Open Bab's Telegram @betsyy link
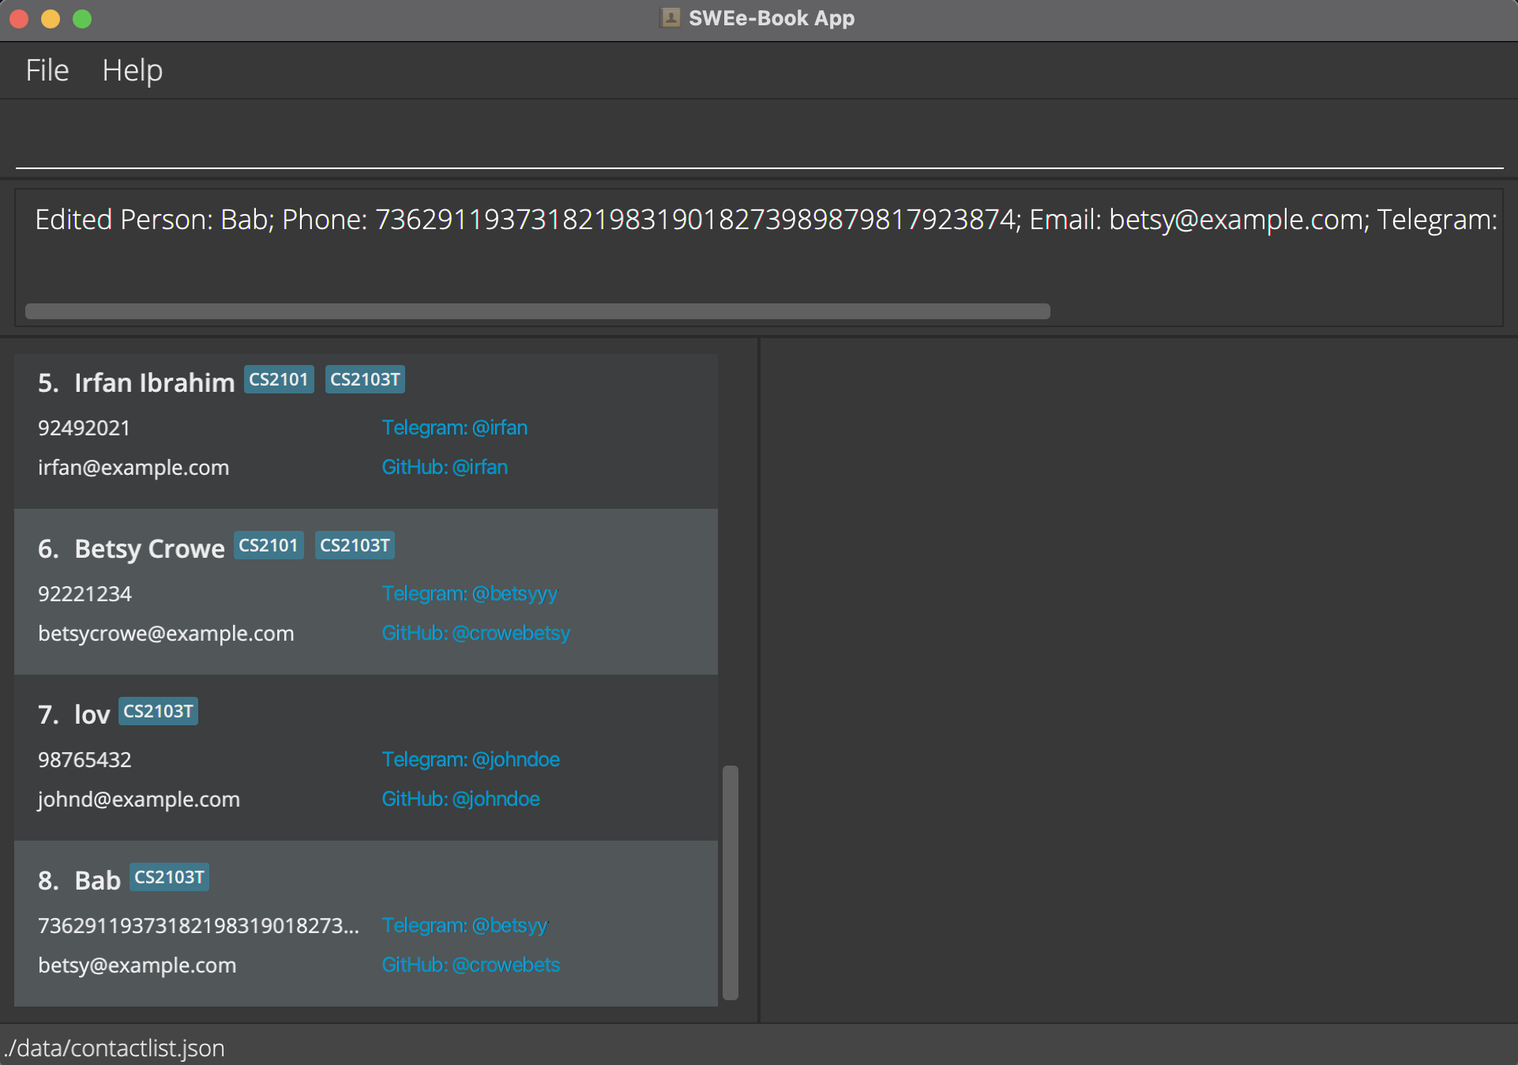This screenshot has width=1518, height=1065. (x=464, y=925)
